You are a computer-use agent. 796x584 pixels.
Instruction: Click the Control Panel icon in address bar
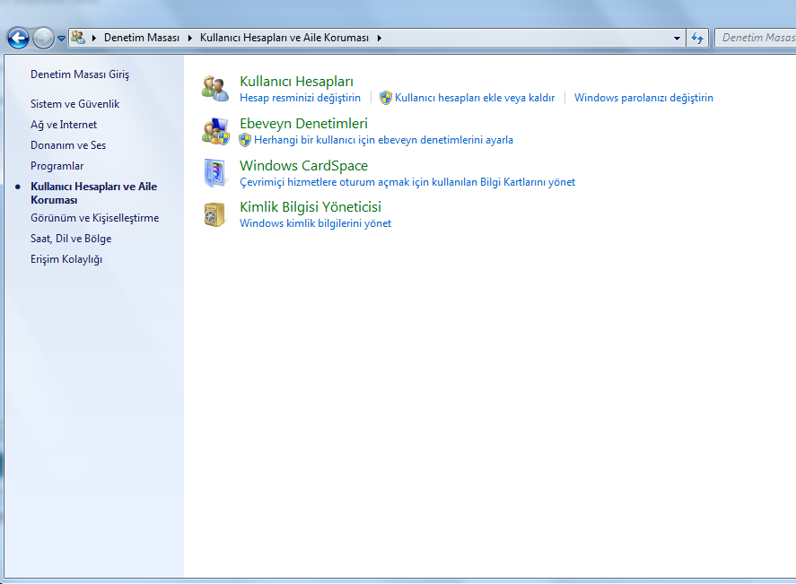78,37
